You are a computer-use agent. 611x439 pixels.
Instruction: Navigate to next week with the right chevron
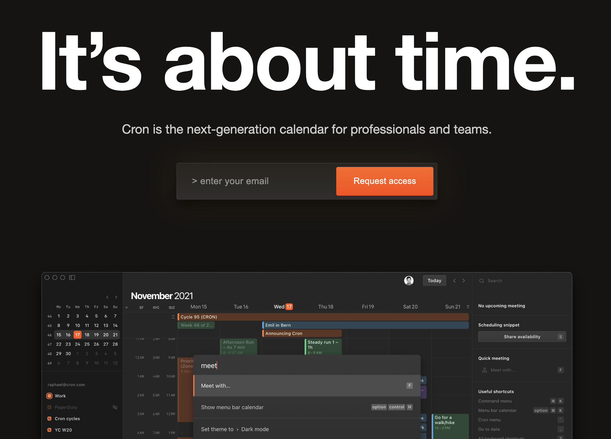pyautogui.click(x=464, y=280)
